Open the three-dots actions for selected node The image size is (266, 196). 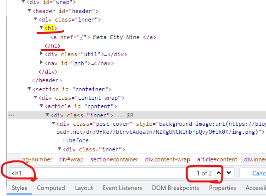pos(11,115)
